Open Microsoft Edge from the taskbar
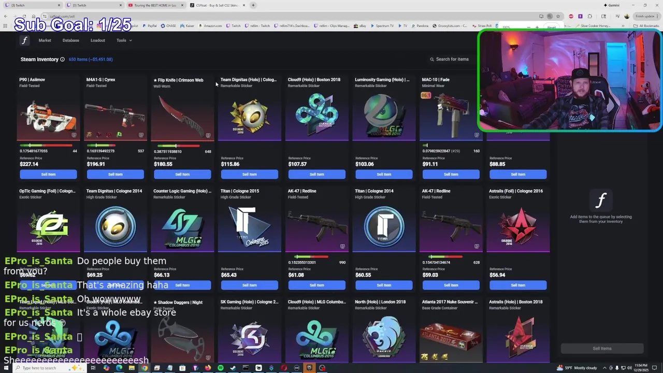 click(119, 368)
